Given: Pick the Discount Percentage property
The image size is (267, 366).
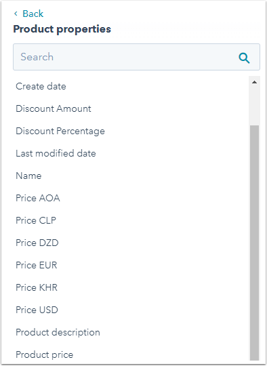Looking at the screenshot, I should [60, 131].
